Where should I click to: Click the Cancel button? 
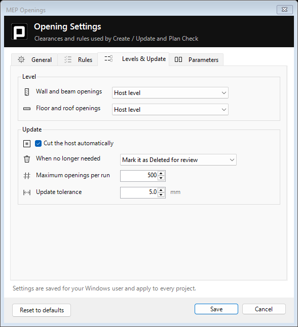point(264,309)
